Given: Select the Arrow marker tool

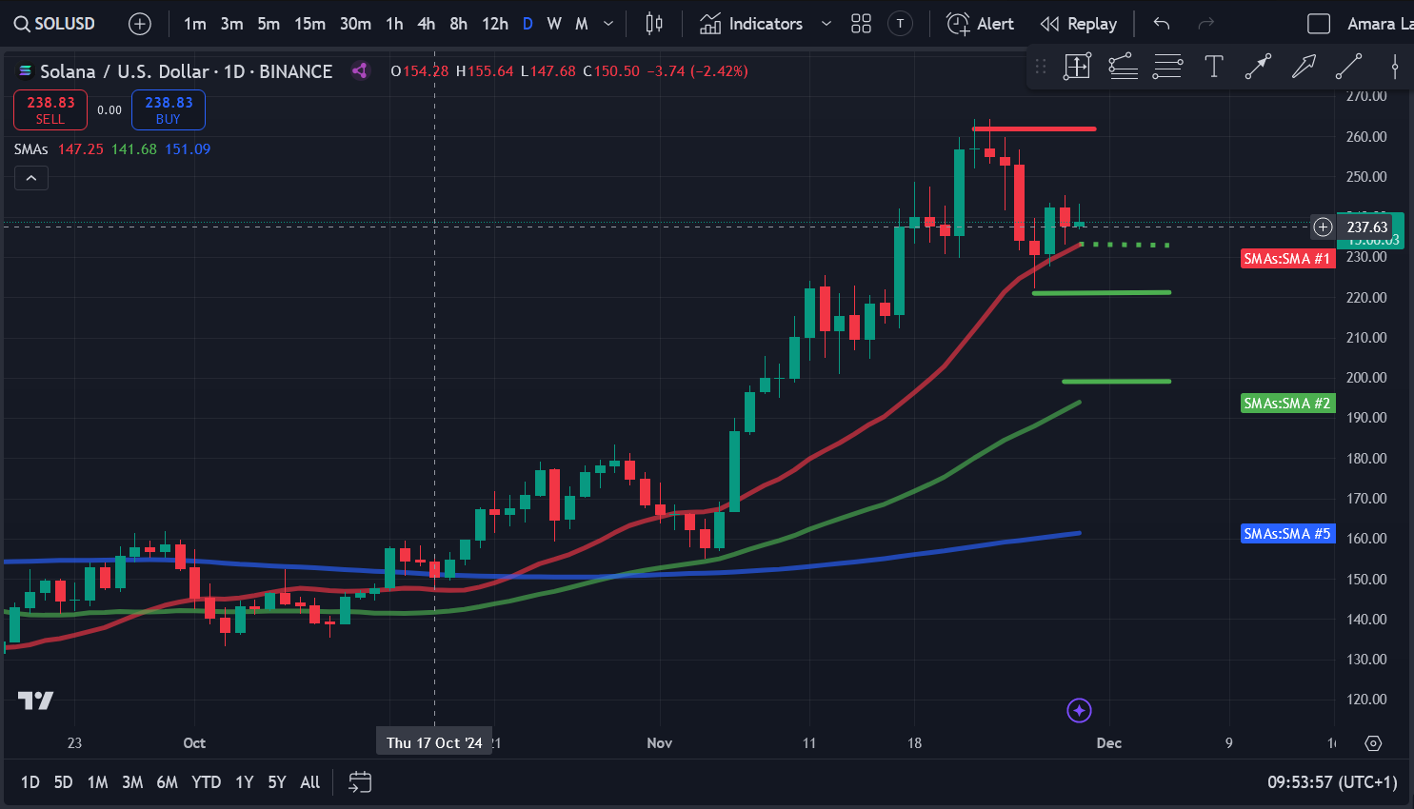Looking at the screenshot, I should 1304,67.
